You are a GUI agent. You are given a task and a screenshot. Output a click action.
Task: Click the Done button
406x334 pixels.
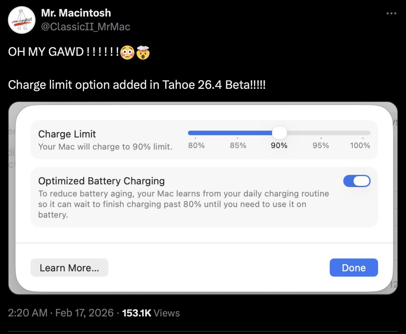coord(354,268)
